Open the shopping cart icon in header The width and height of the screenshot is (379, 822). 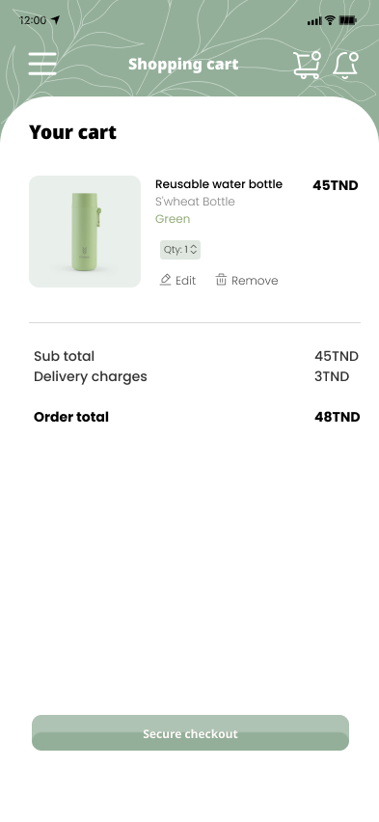click(x=308, y=65)
